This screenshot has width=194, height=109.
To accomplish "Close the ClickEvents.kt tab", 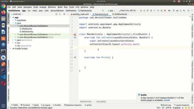I will coord(128,14).
